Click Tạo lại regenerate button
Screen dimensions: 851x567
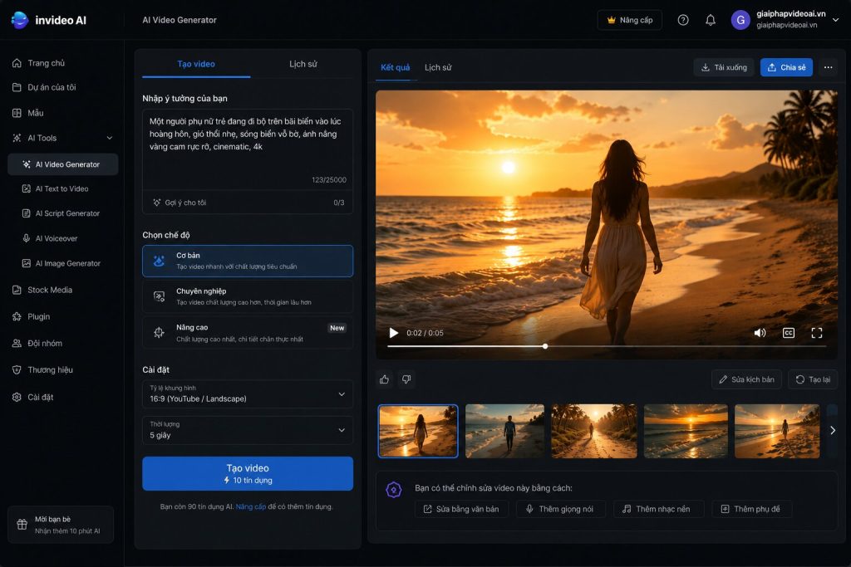813,379
